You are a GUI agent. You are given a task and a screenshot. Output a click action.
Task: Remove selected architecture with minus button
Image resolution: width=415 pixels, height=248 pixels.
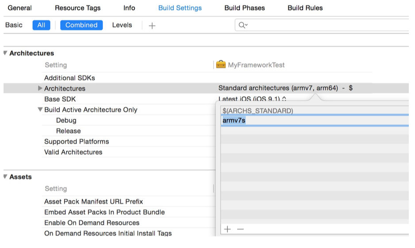pos(240,229)
